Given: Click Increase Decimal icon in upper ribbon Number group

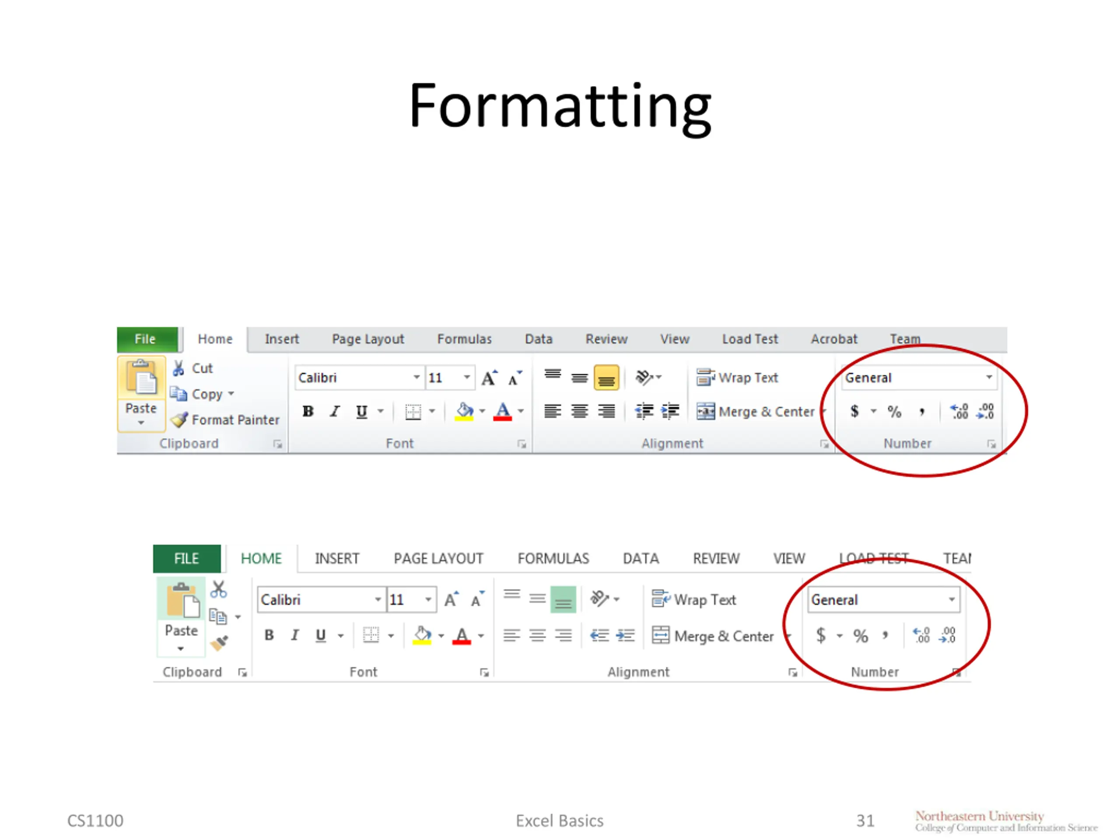Looking at the screenshot, I should tap(959, 411).
